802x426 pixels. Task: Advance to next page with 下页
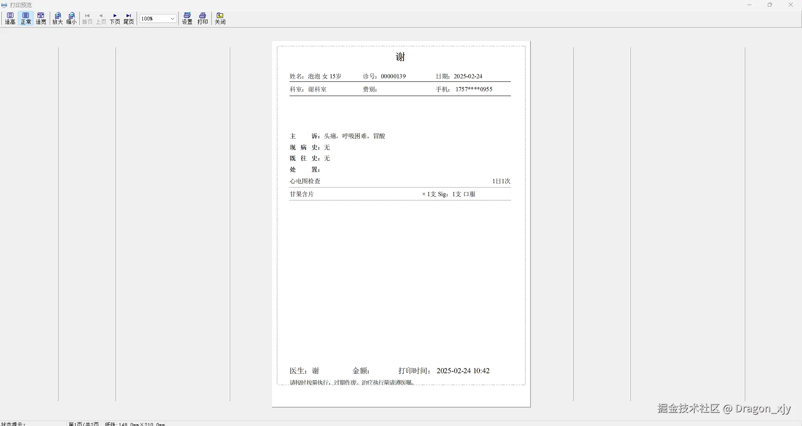[115, 18]
